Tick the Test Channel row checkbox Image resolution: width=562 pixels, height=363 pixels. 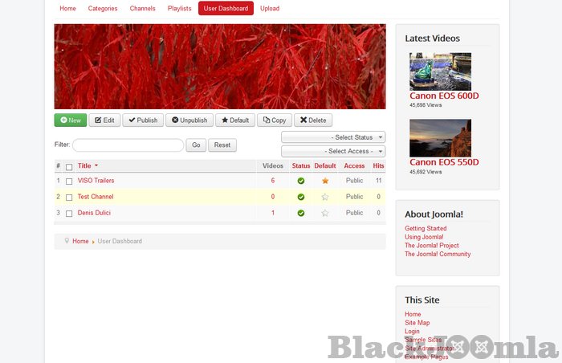[69, 198]
